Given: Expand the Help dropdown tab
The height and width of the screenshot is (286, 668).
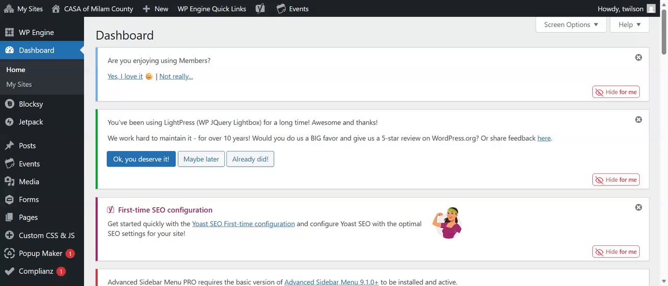Looking at the screenshot, I should point(629,24).
